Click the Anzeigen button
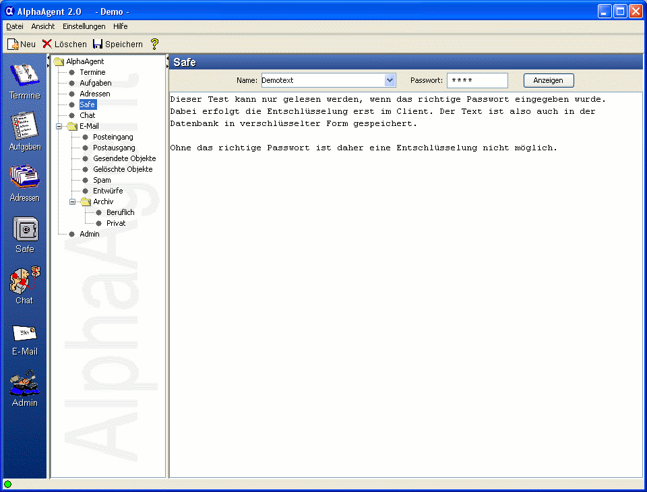This screenshot has height=492, width=647. 548,80
